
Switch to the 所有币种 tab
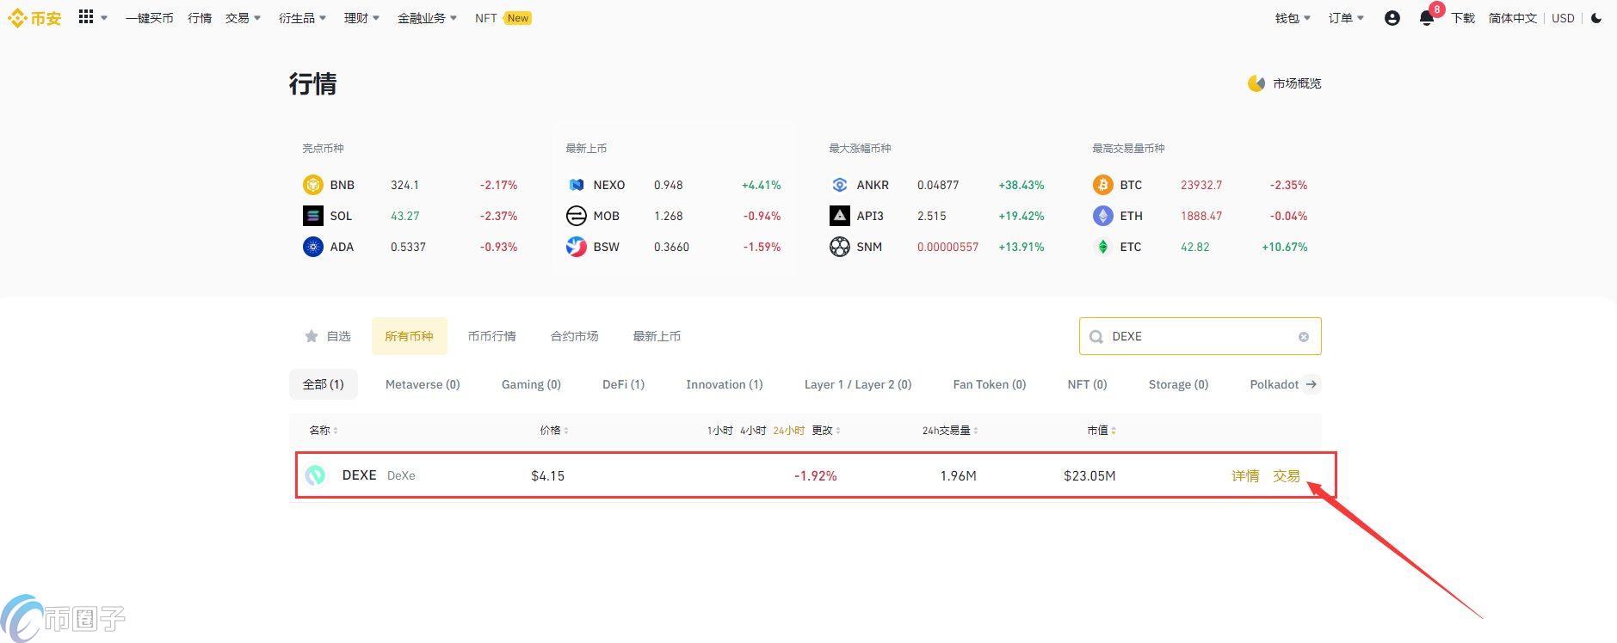pos(409,336)
